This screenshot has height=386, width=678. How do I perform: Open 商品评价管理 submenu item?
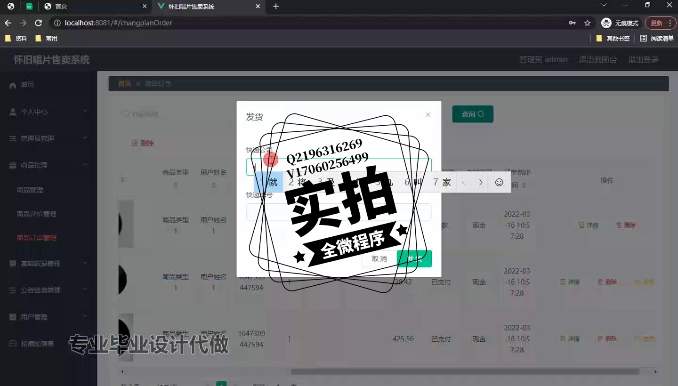click(37, 214)
